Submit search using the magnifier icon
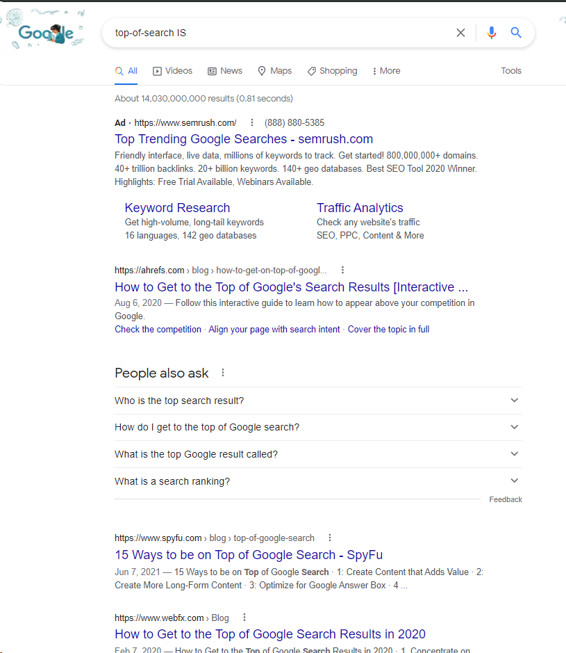This screenshot has width=566, height=653. pyautogui.click(x=516, y=33)
